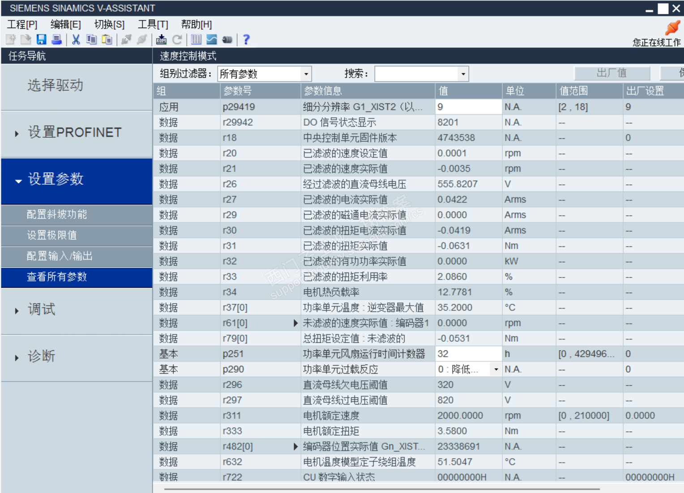Open 查看所有参数 sub-item
The height and width of the screenshot is (493, 684).
(77, 277)
